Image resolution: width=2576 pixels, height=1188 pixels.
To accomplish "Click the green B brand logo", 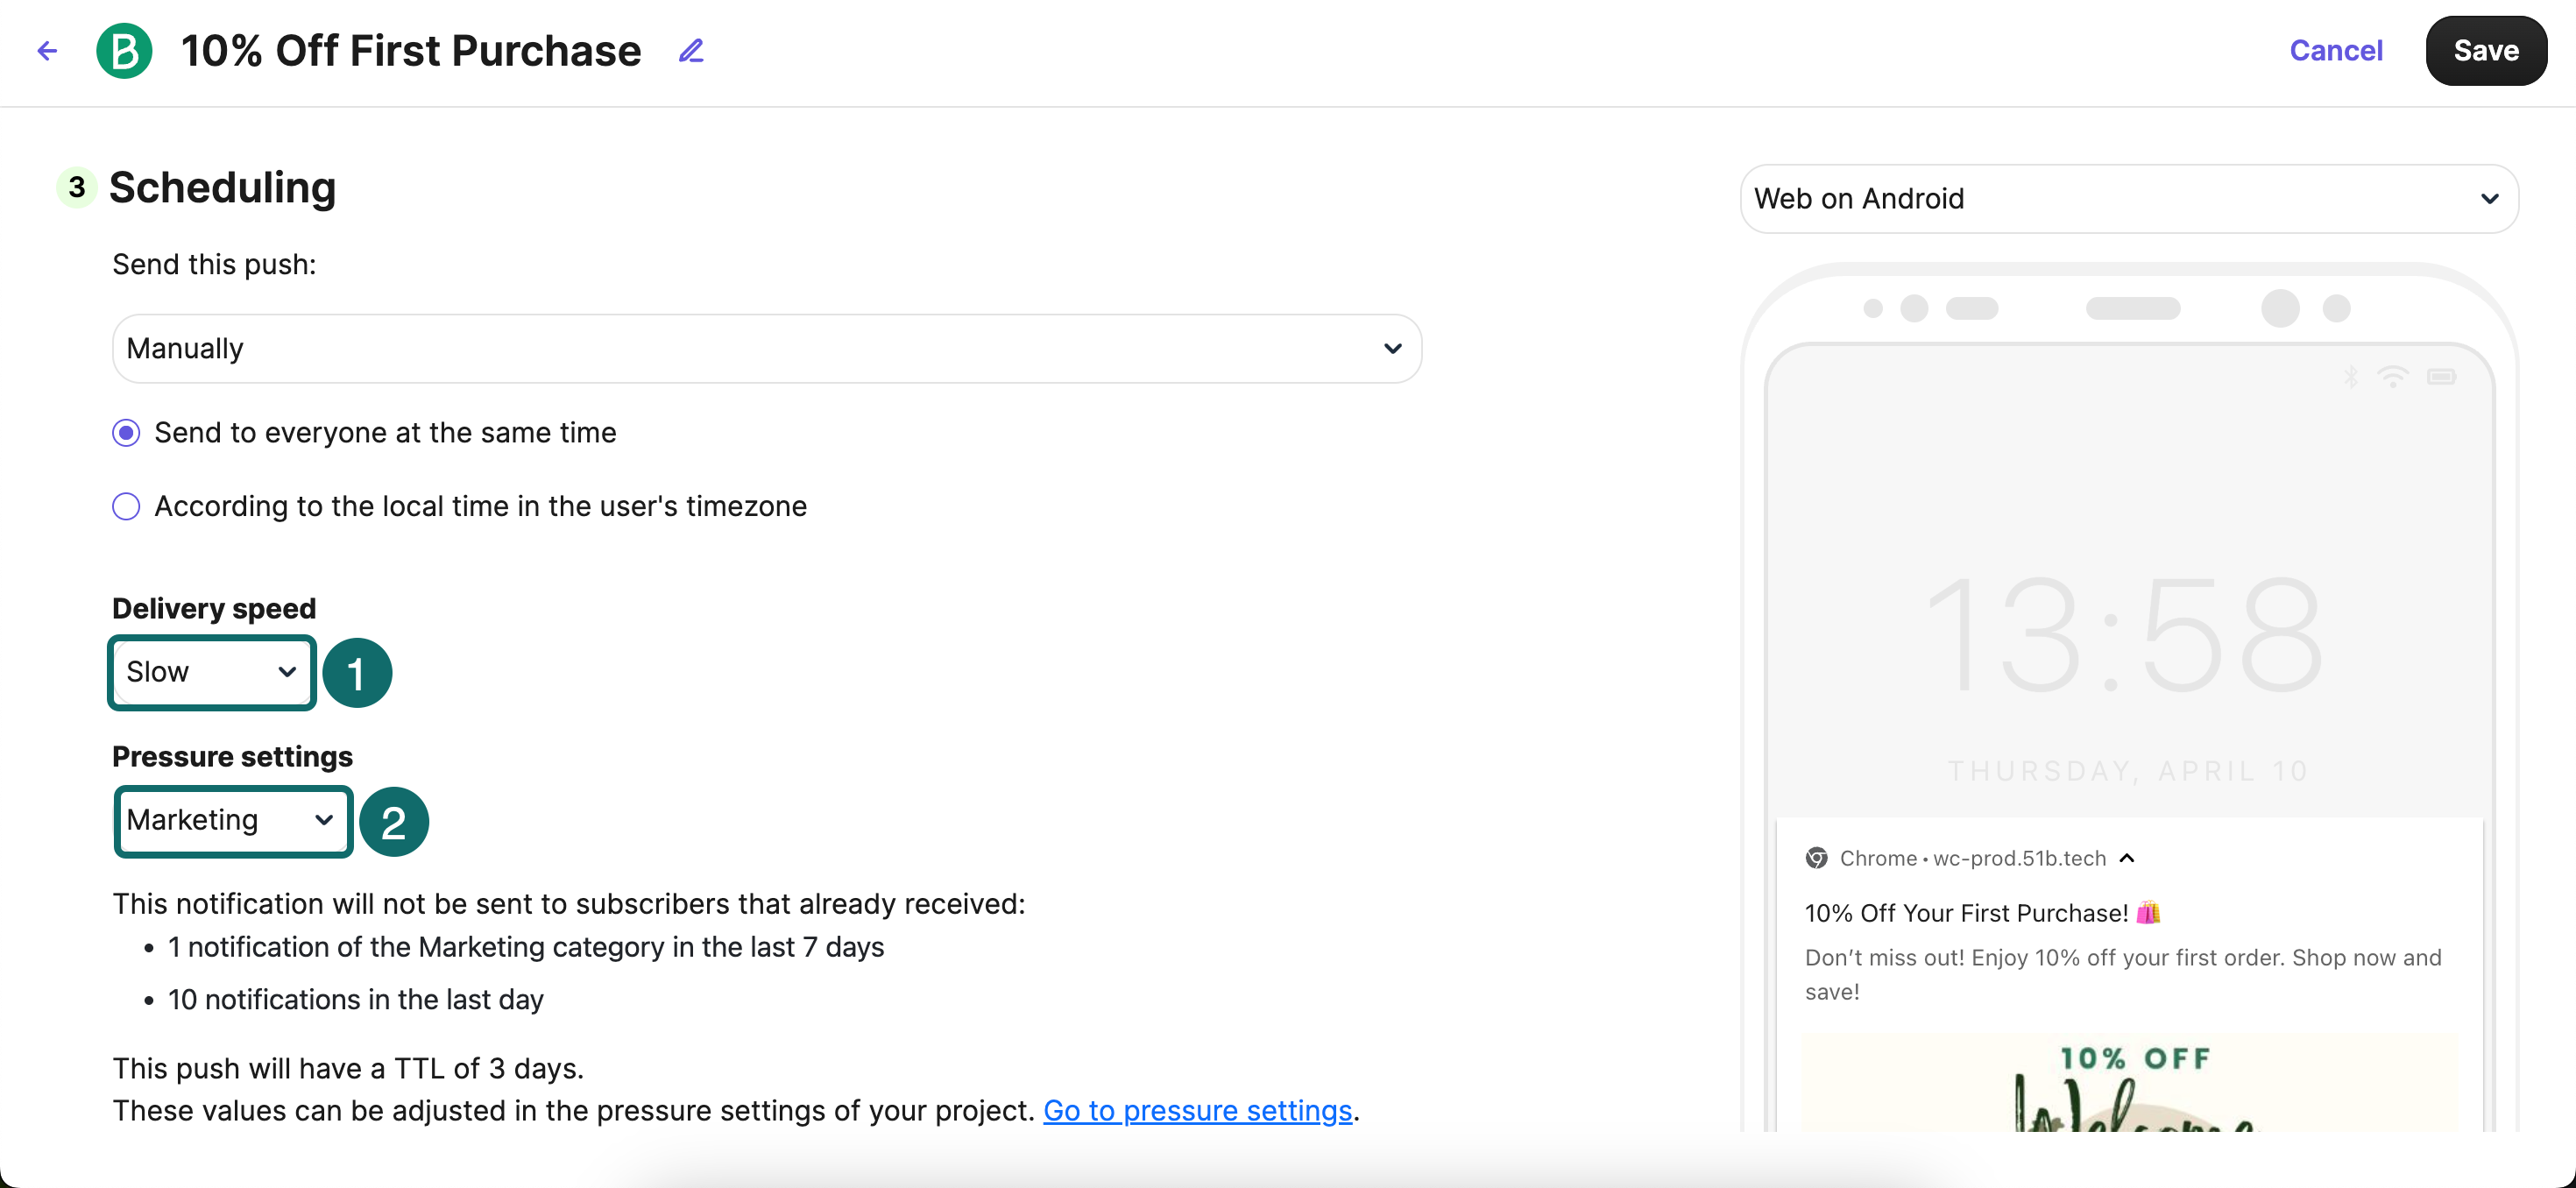I will (124, 51).
